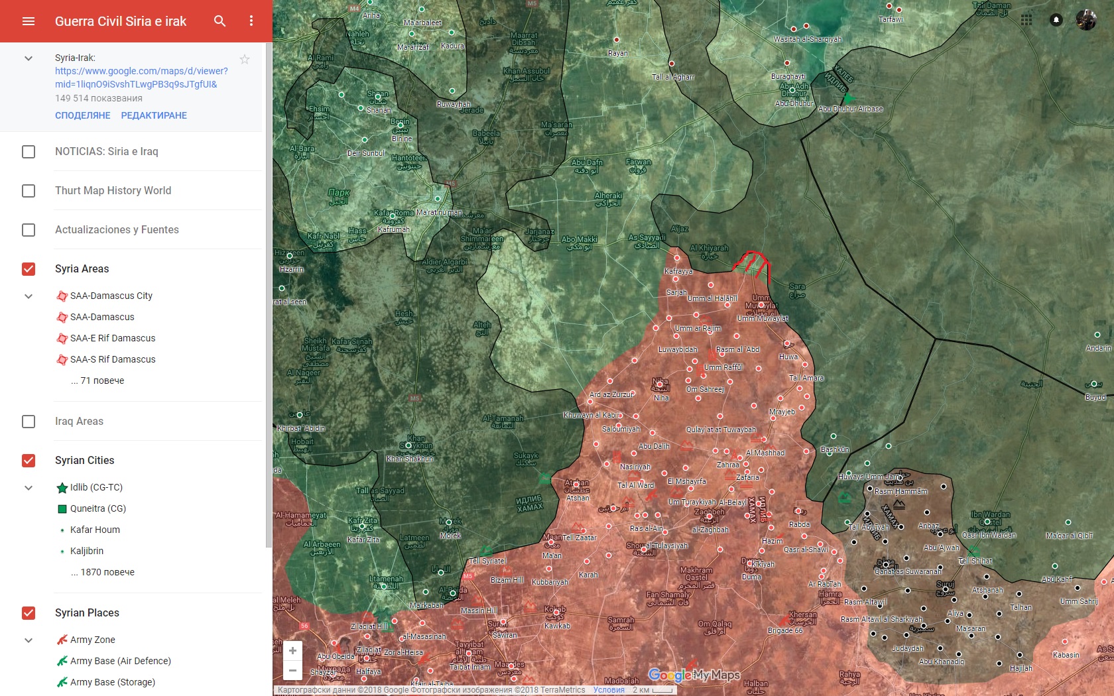Image resolution: width=1114 pixels, height=696 pixels.
Task: Open the Google Maps viewer link
Action: point(141,78)
